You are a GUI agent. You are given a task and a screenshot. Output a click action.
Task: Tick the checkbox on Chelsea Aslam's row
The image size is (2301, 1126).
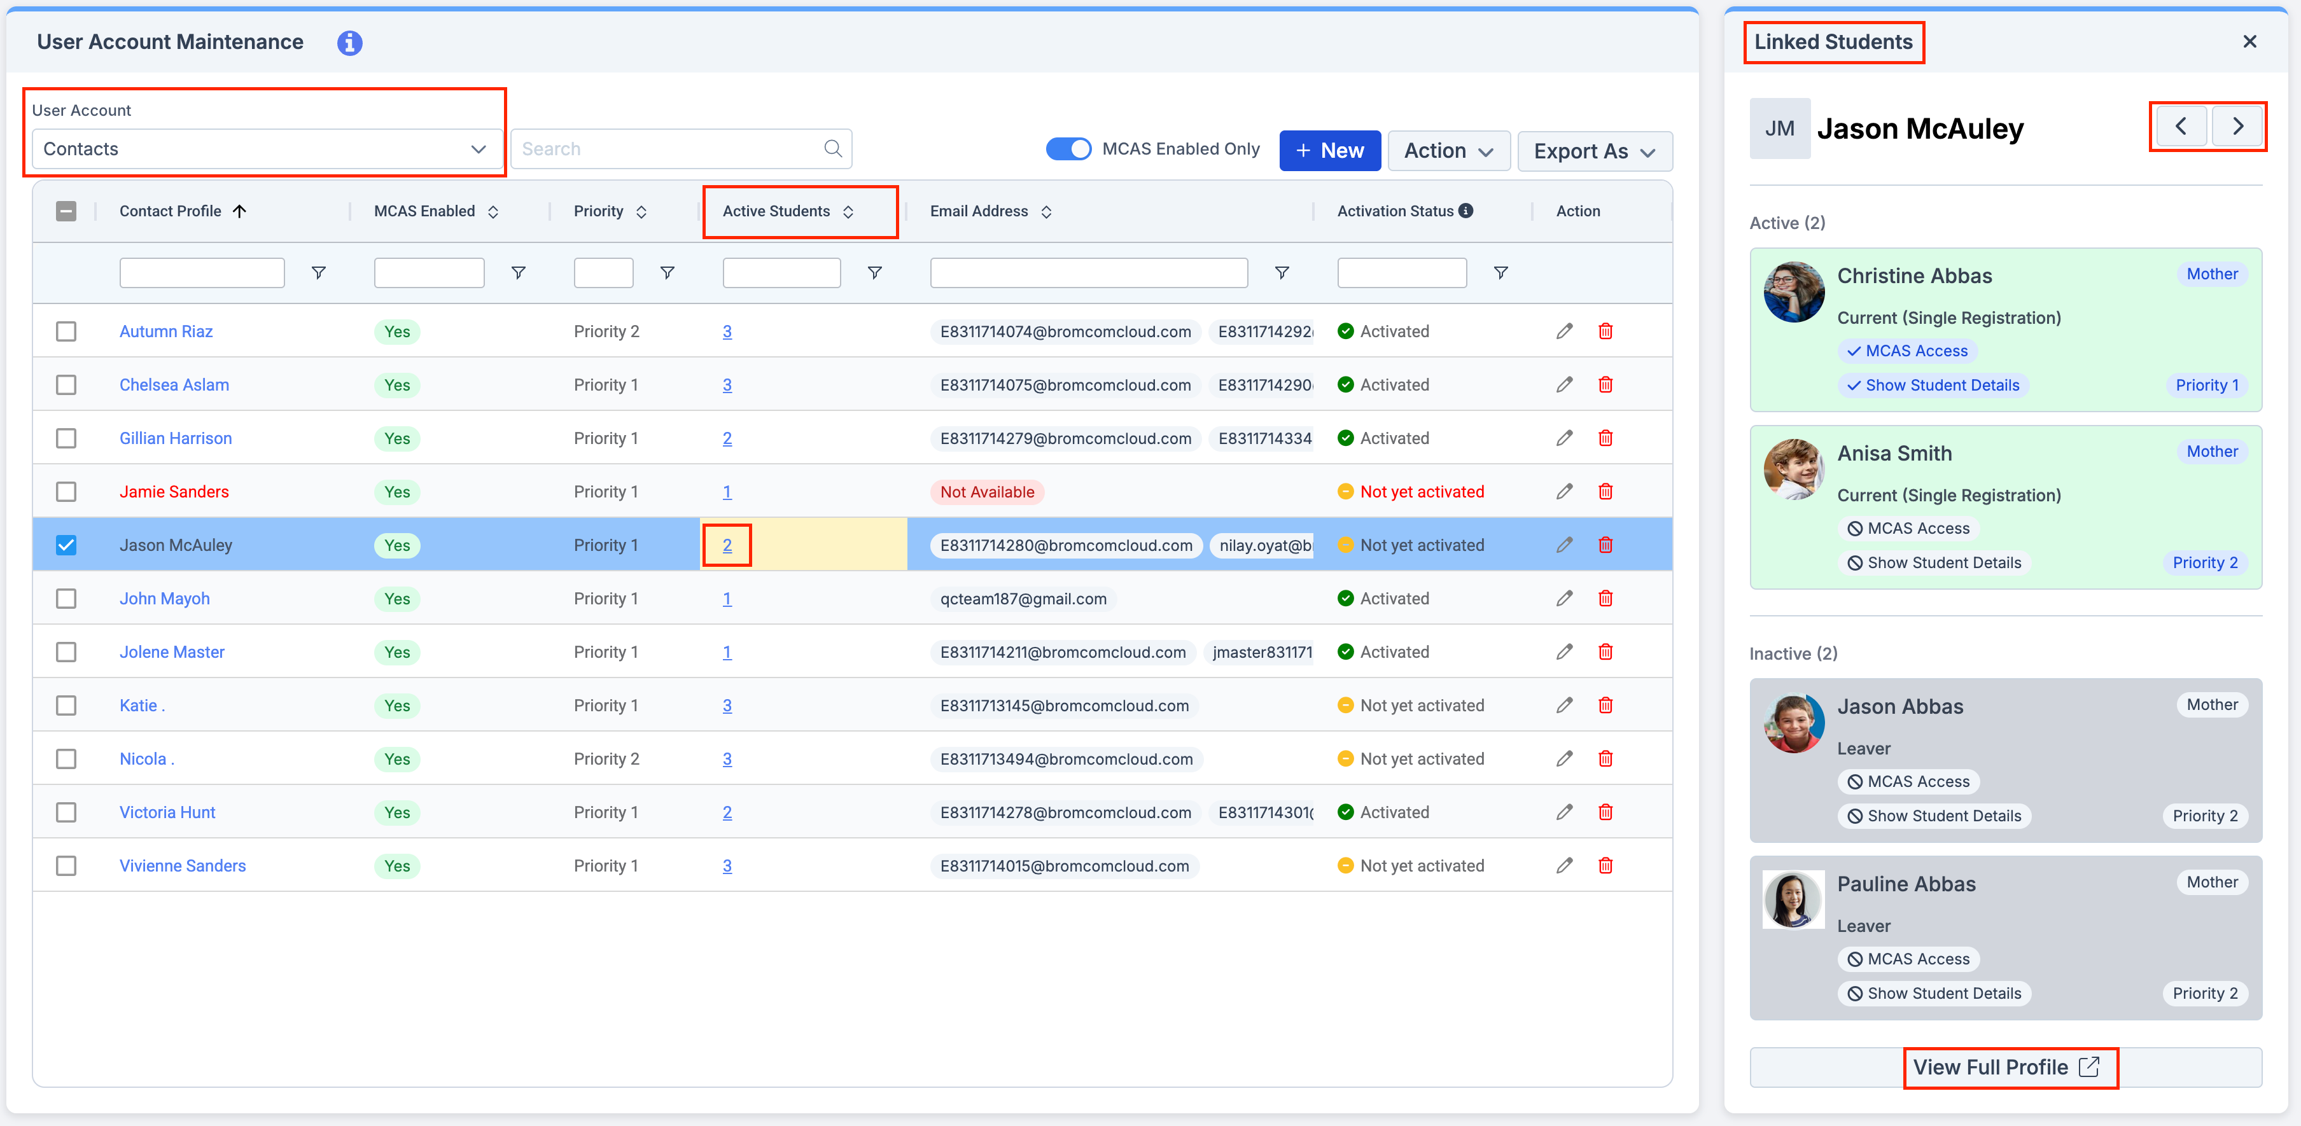[x=66, y=385]
